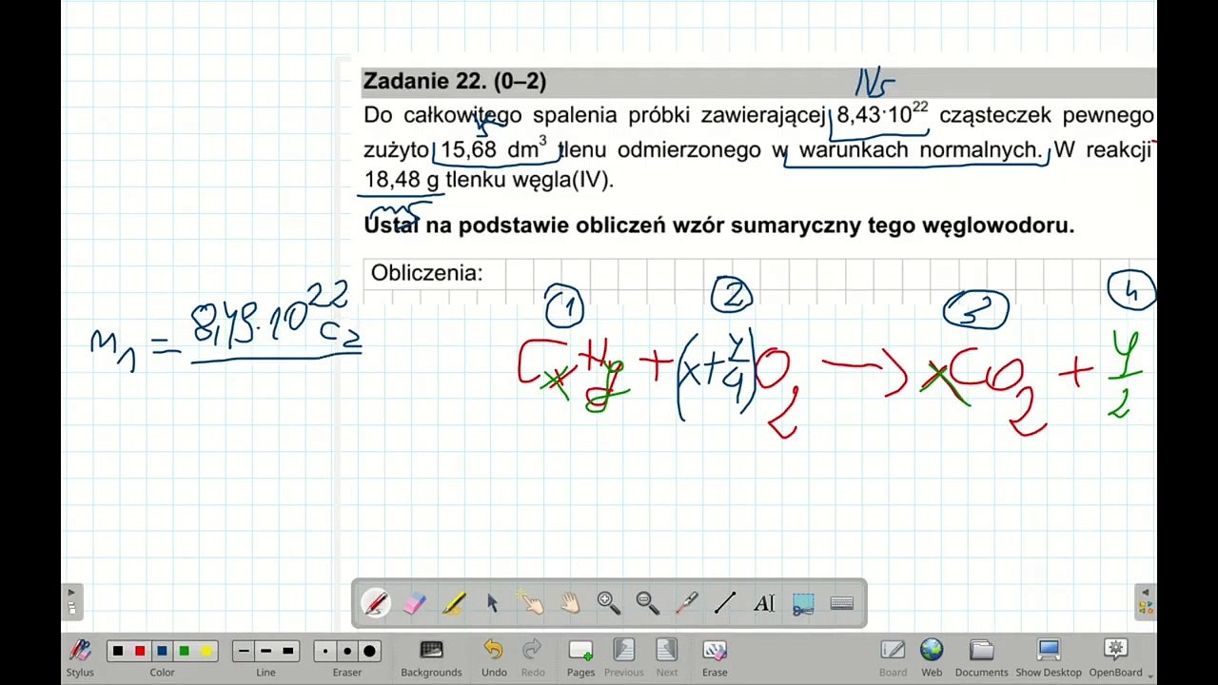The image size is (1218, 685).
Task: Open the virtual keyboard tool
Action: coord(842,603)
